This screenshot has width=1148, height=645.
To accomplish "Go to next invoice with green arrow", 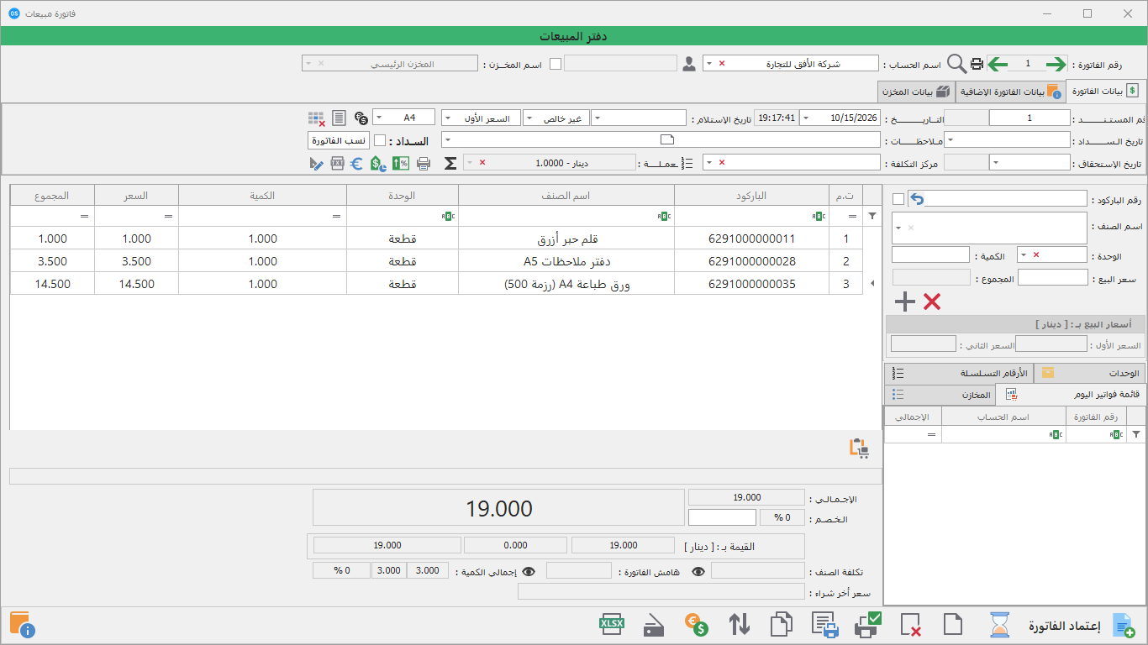I will click(x=997, y=64).
